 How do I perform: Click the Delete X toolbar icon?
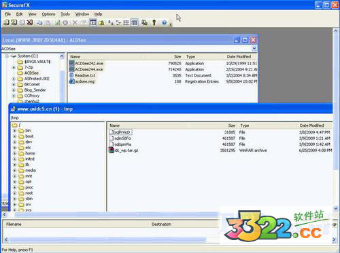click(75, 22)
